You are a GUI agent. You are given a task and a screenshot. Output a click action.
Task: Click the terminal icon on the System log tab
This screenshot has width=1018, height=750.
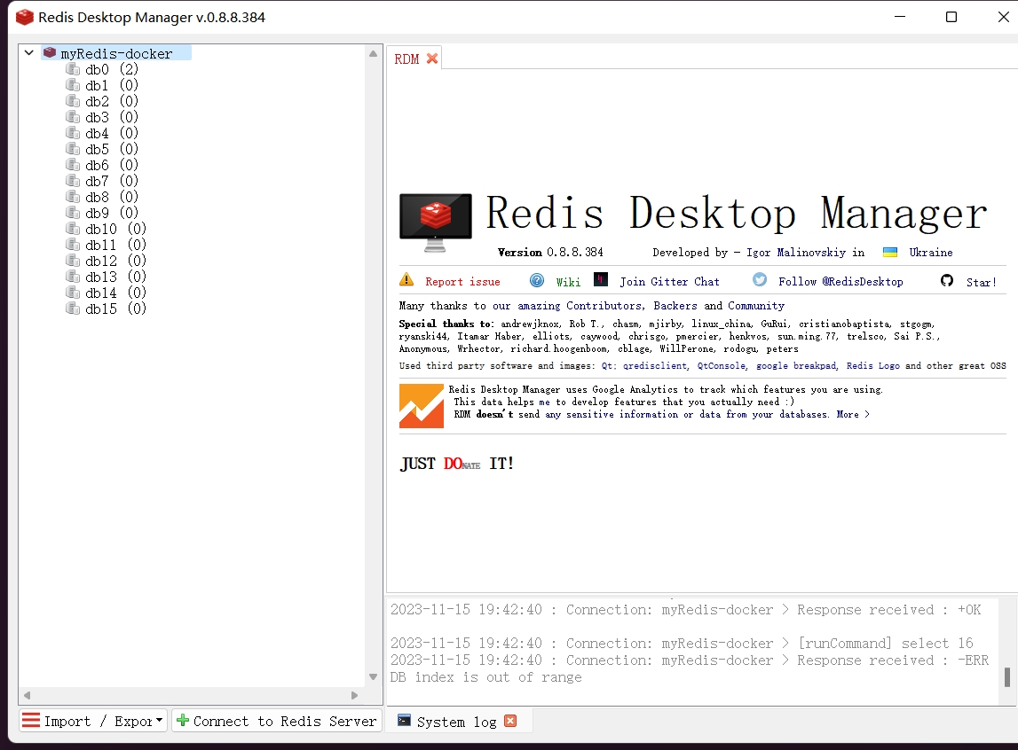[404, 721]
